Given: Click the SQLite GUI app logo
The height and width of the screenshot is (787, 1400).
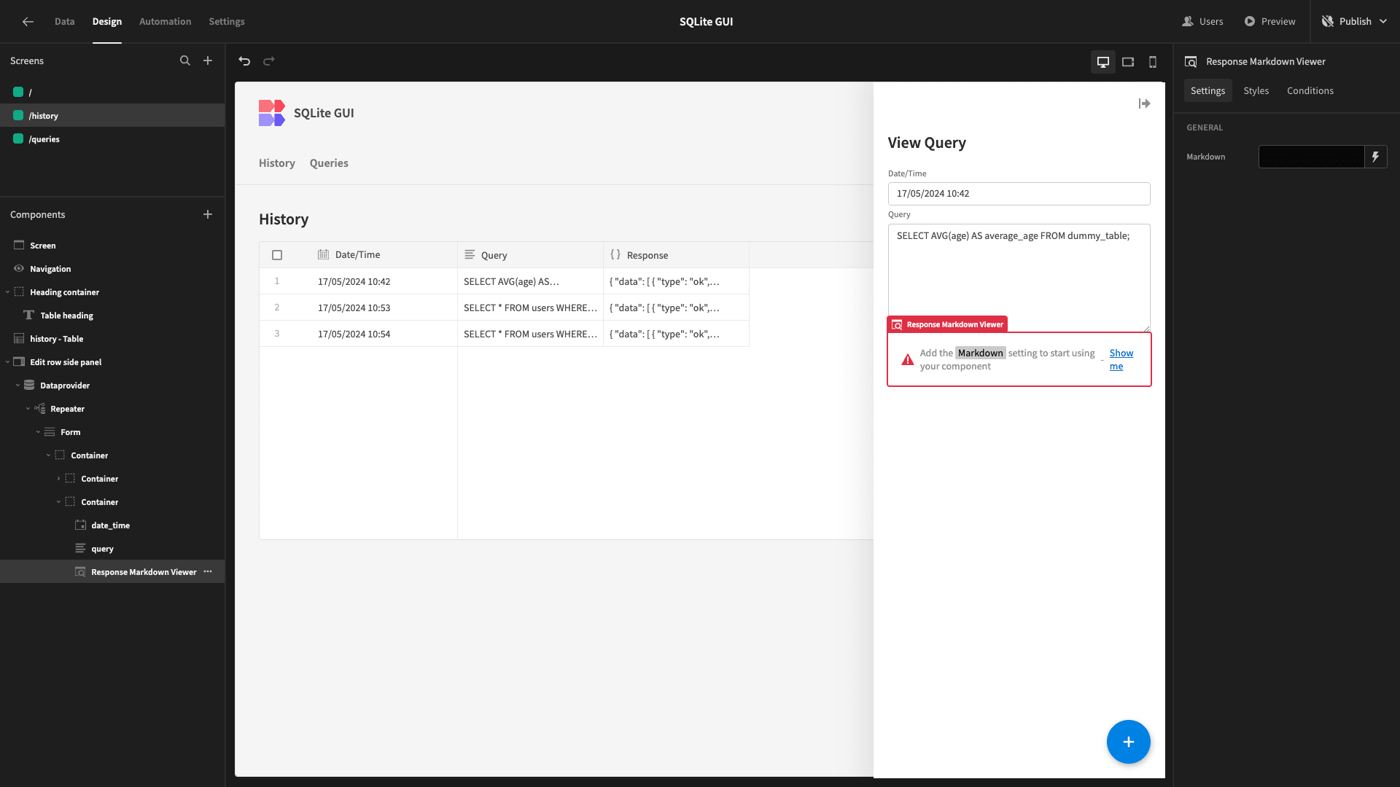Looking at the screenshot, I should (272, 113).
